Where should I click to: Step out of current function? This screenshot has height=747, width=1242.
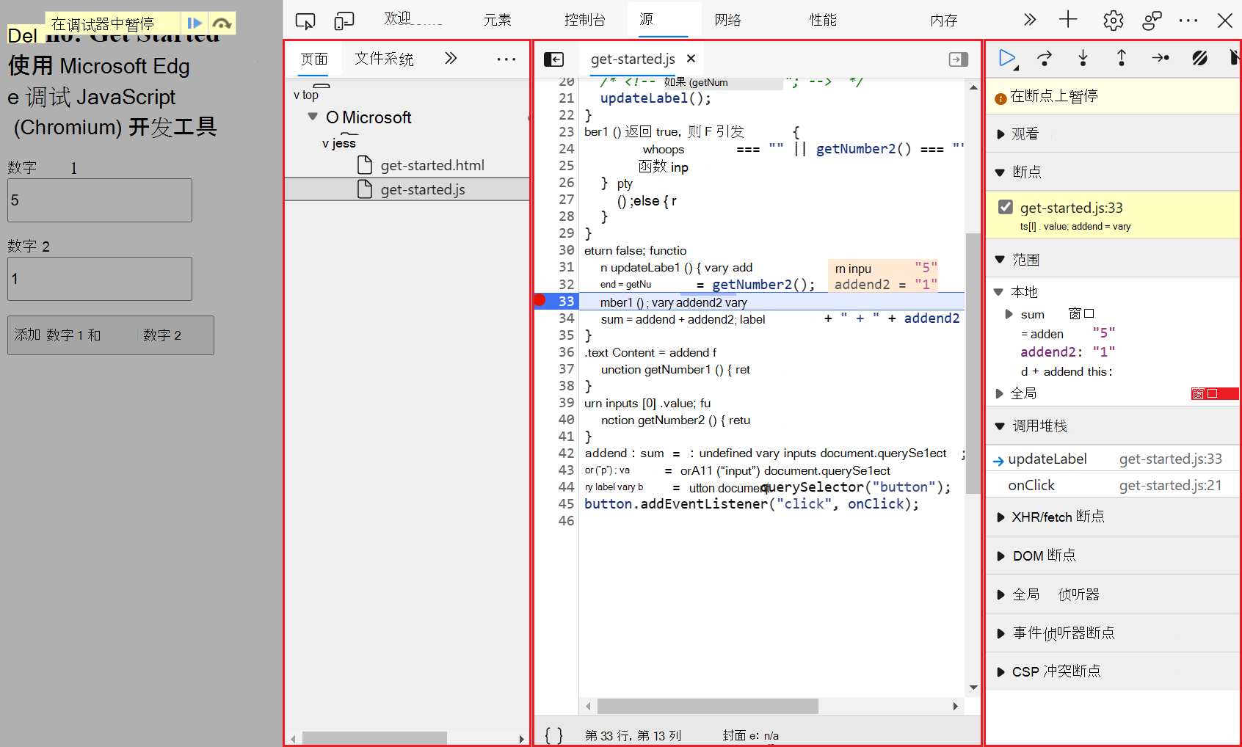tap(1122, 58)
